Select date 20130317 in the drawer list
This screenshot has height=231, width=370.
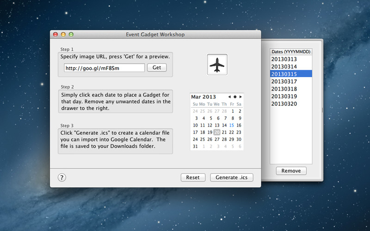(291, 82)
